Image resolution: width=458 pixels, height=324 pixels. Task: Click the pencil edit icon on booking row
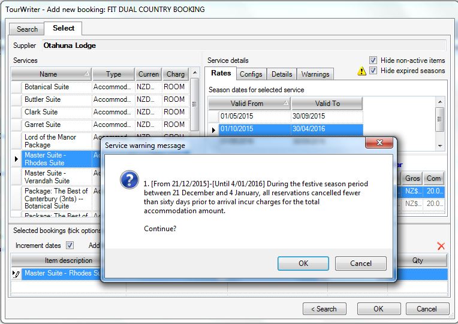16,274
